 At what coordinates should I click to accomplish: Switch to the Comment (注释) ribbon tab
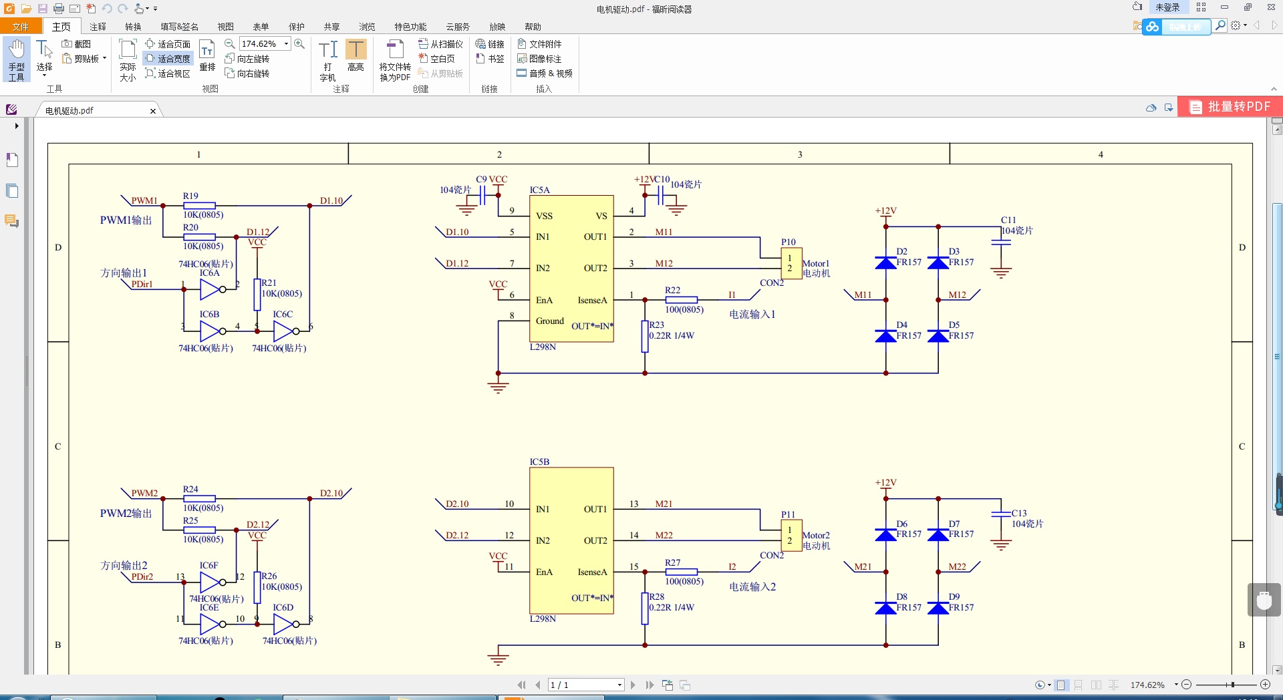point(98,27)
